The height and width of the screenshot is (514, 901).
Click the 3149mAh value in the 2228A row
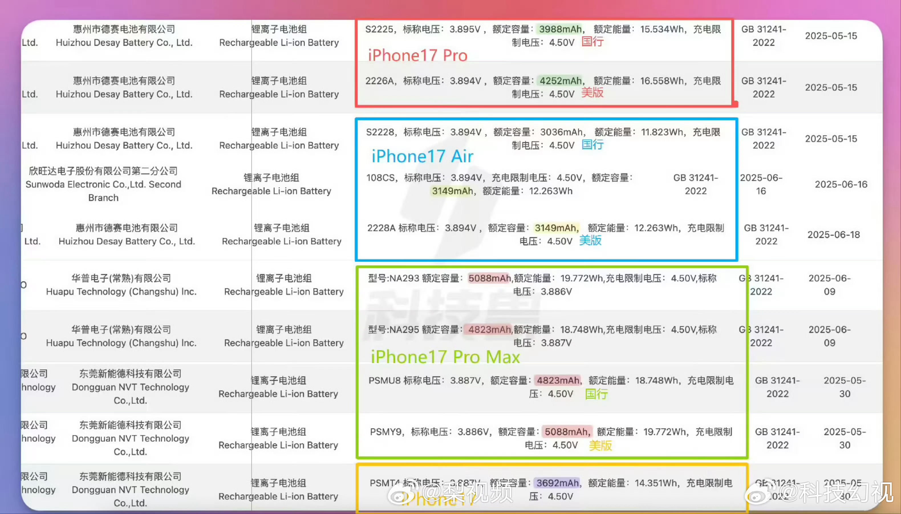556,228
